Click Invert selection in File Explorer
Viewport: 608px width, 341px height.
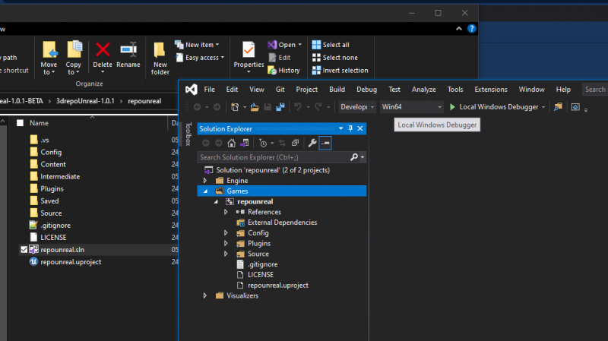point(340,70)
